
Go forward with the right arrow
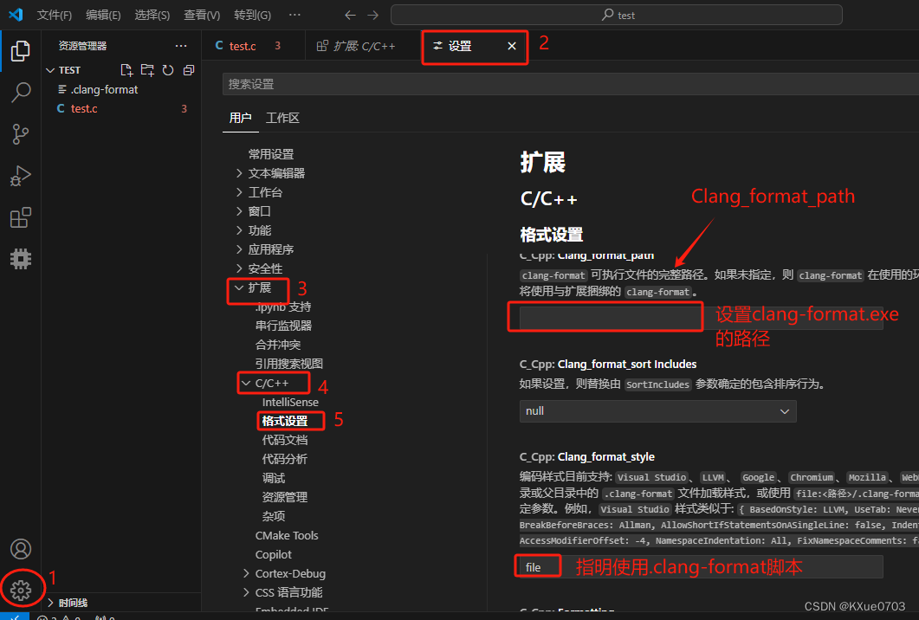[372, 16]
